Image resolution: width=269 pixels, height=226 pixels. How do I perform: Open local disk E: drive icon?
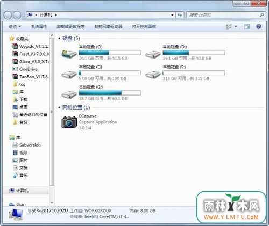point(69,74)
